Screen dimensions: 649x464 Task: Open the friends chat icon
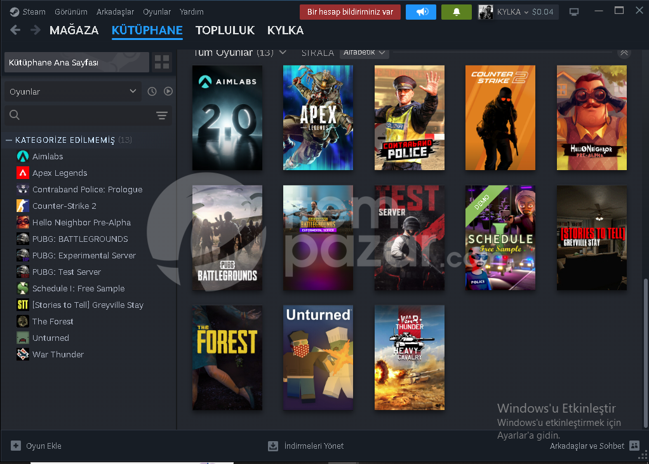point(634,446)
